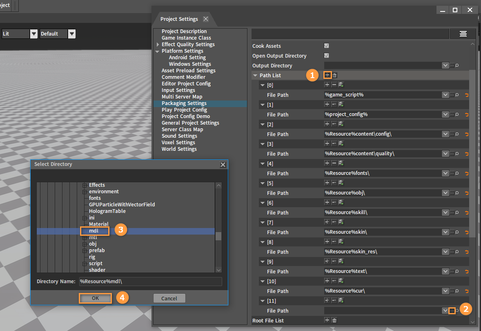Duplicate Path List entry [8]
Image resolution: width=481 pixels, height=331 pixels.
(x=341, y=242)
